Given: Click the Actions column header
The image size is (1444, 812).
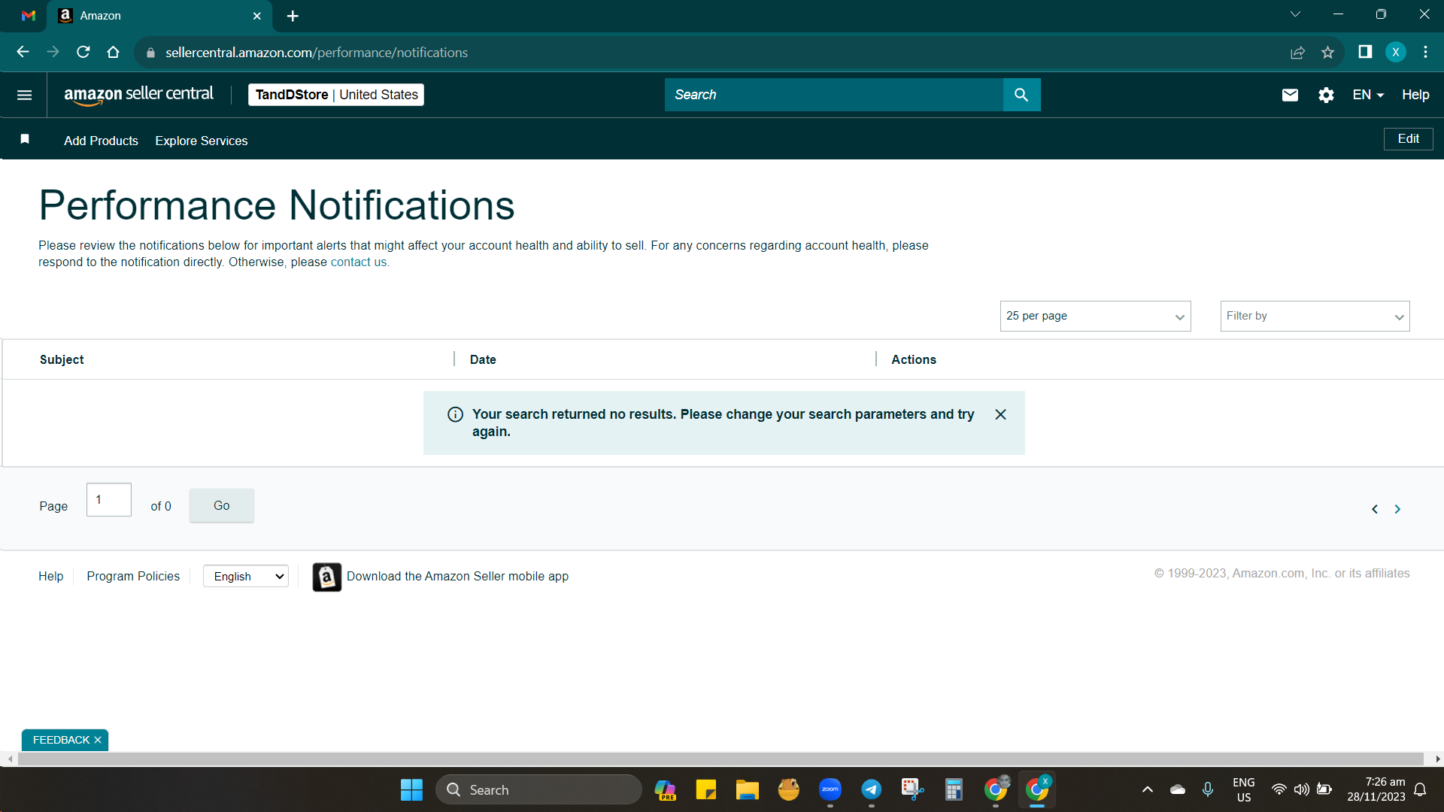Looking at the screenshot, I should tap(914, 359).
